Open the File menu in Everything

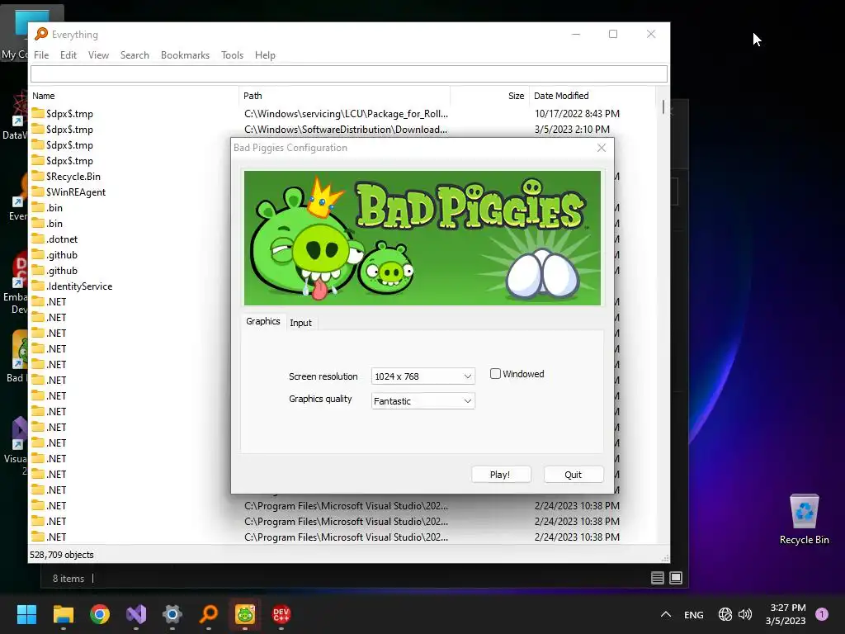[x=41, y=55]
